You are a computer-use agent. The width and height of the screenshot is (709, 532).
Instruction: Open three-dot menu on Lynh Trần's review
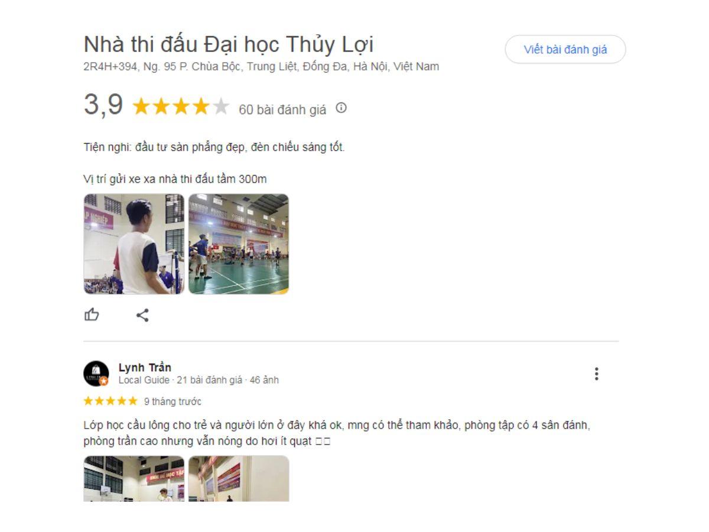[596, 374]
